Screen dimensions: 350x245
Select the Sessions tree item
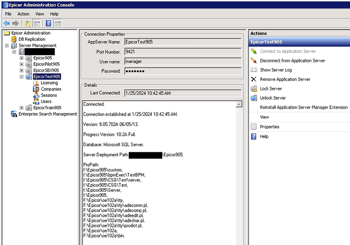click(x=49, y=95)
